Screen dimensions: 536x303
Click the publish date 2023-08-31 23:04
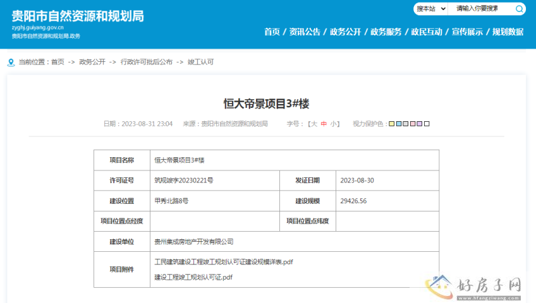coord(147,124)
